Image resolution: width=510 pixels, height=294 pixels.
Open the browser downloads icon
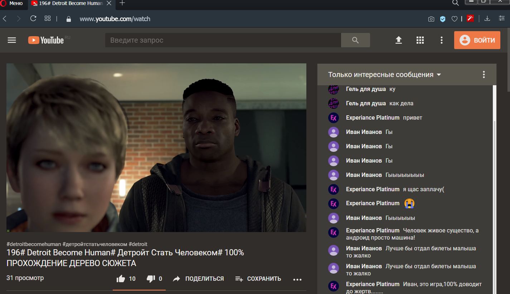[x=487, y=19]
